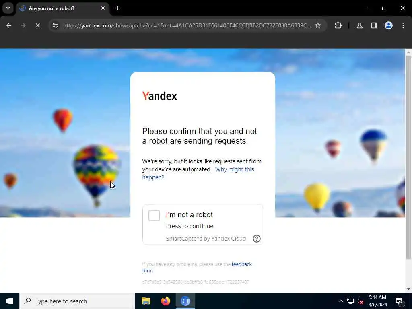Screen dimensions: 412x309
Task: Open the Chrome profile avatar
Action: pos(388,25)
